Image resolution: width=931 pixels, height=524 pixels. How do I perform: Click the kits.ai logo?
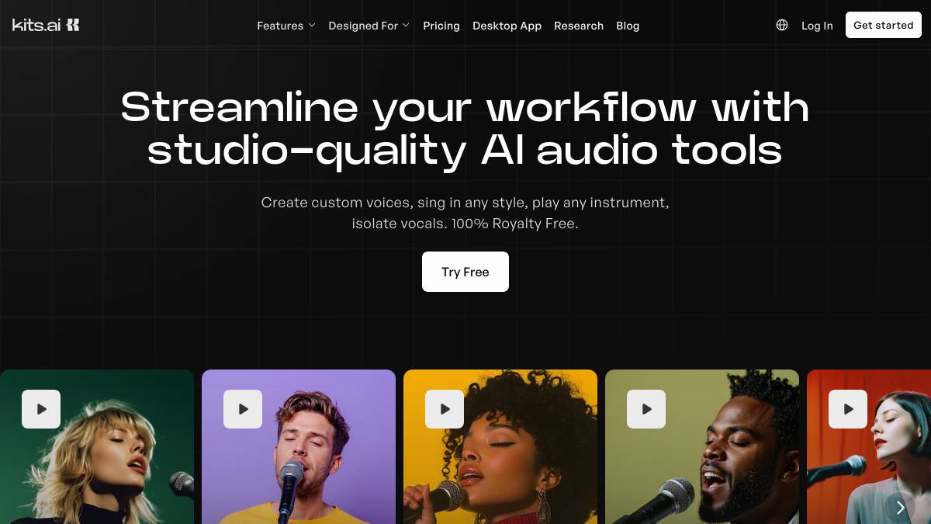click(46, 25)
